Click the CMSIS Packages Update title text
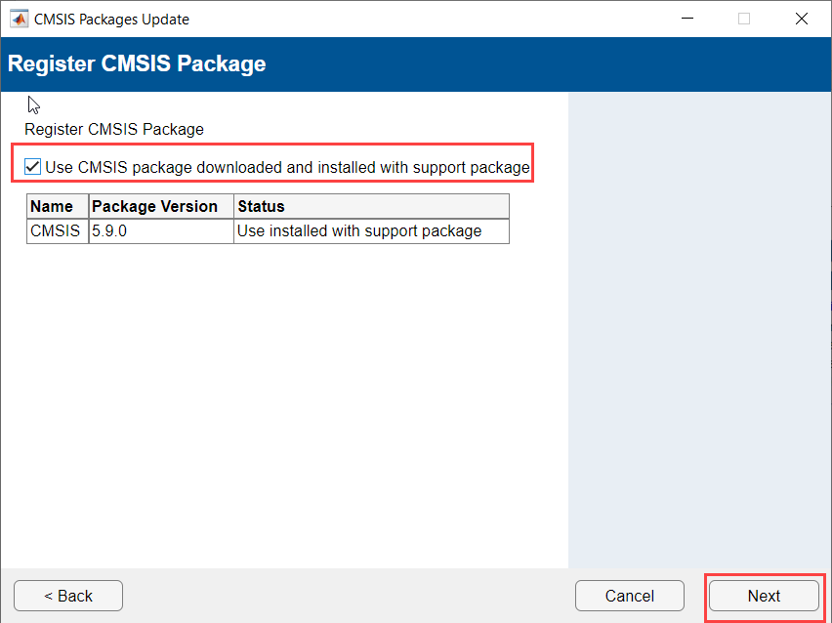Image resolution: width=832 pixels, height=623 pixels. coord(111,19)
